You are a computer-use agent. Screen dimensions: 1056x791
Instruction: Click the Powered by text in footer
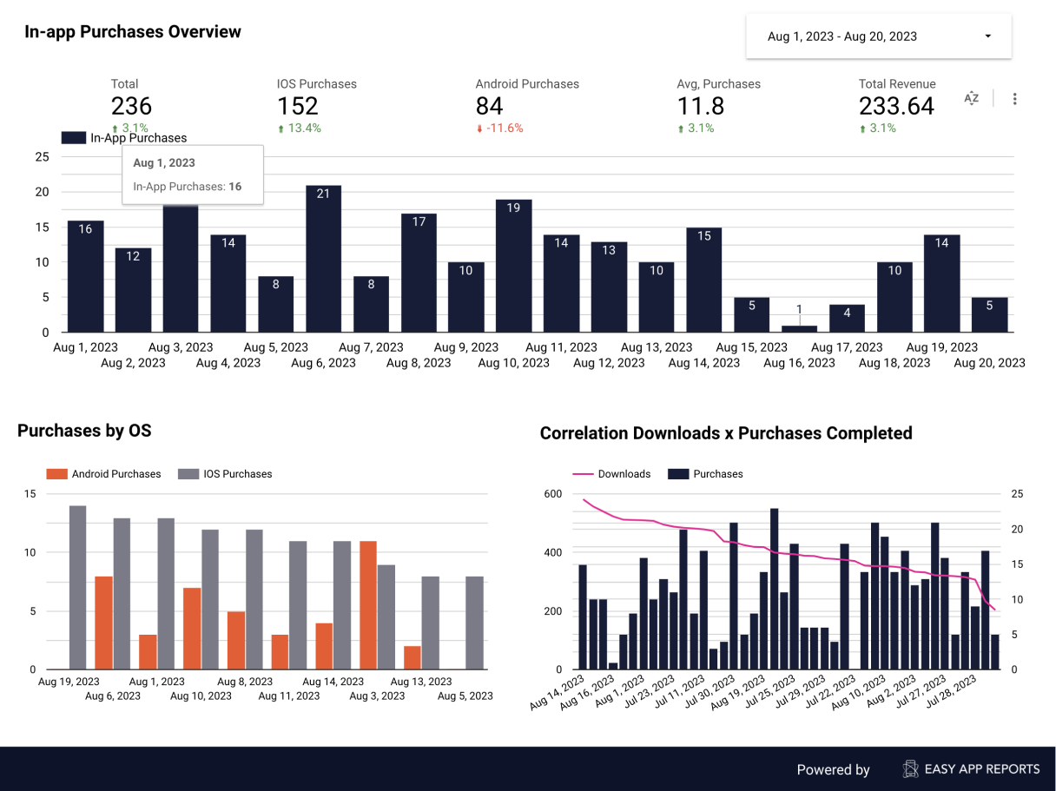pos(834,769)
